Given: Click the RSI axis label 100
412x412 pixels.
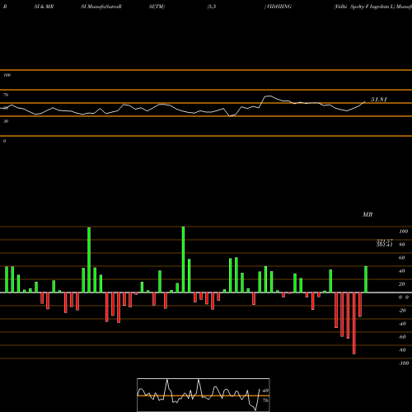Looking at the screenshot, I should coord(7,75).
